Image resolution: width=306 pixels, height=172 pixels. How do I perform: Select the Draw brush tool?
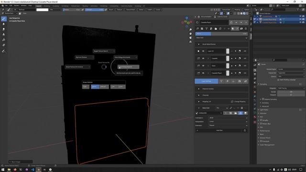[4, 19]
